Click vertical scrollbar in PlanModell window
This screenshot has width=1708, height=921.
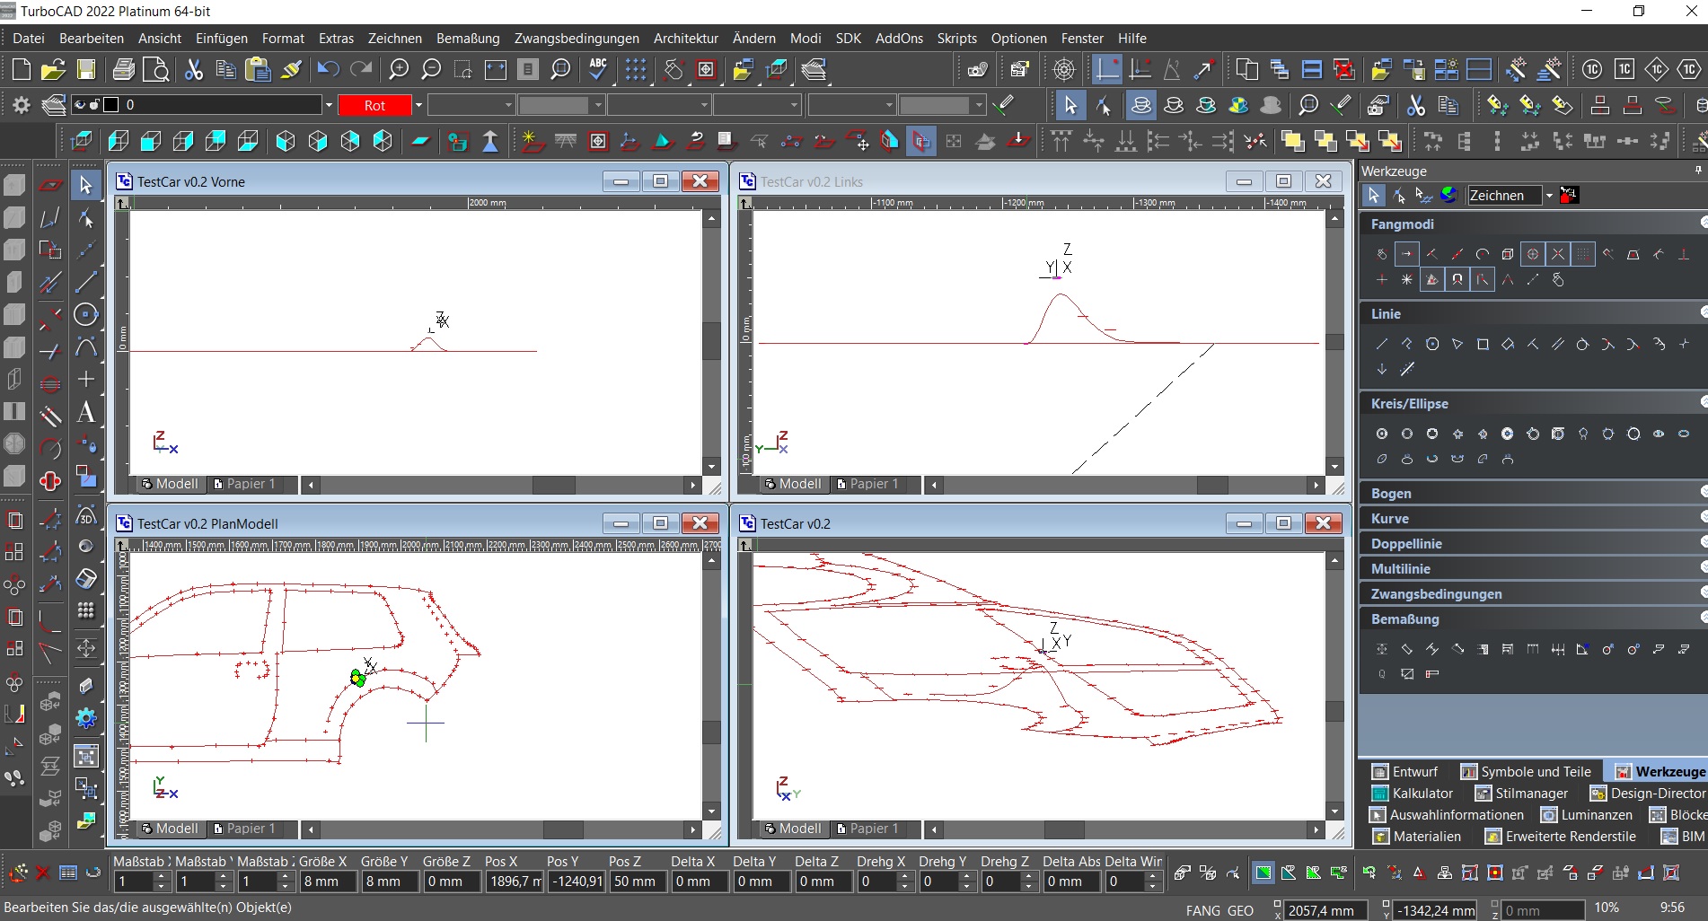coord(711,685)
